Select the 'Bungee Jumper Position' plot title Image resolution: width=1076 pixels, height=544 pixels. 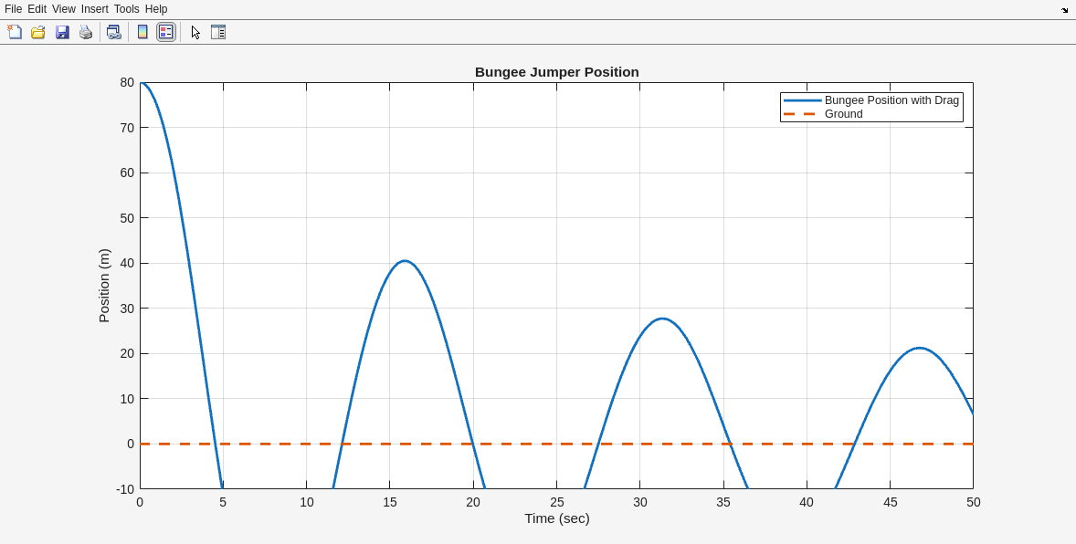point(556,72)
